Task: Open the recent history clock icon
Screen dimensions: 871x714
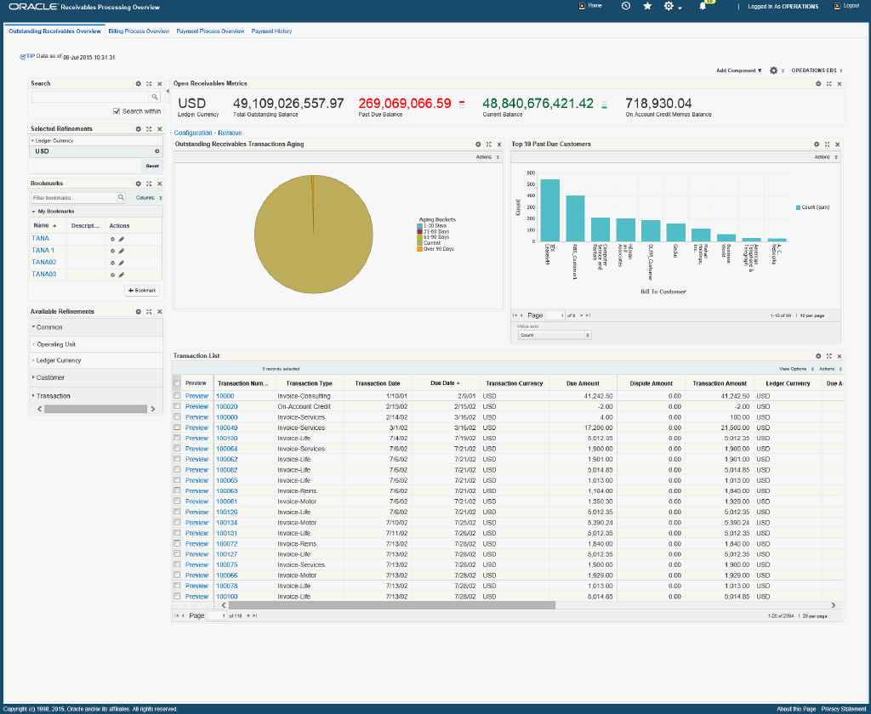Action: (x=626, y=6)
